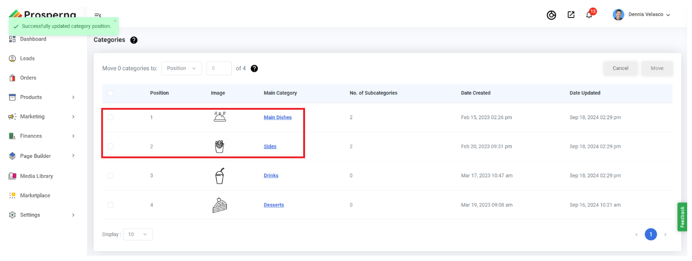Click the Products box icon
This screenshot has width=692, height=261.
[x=12, y=97]
